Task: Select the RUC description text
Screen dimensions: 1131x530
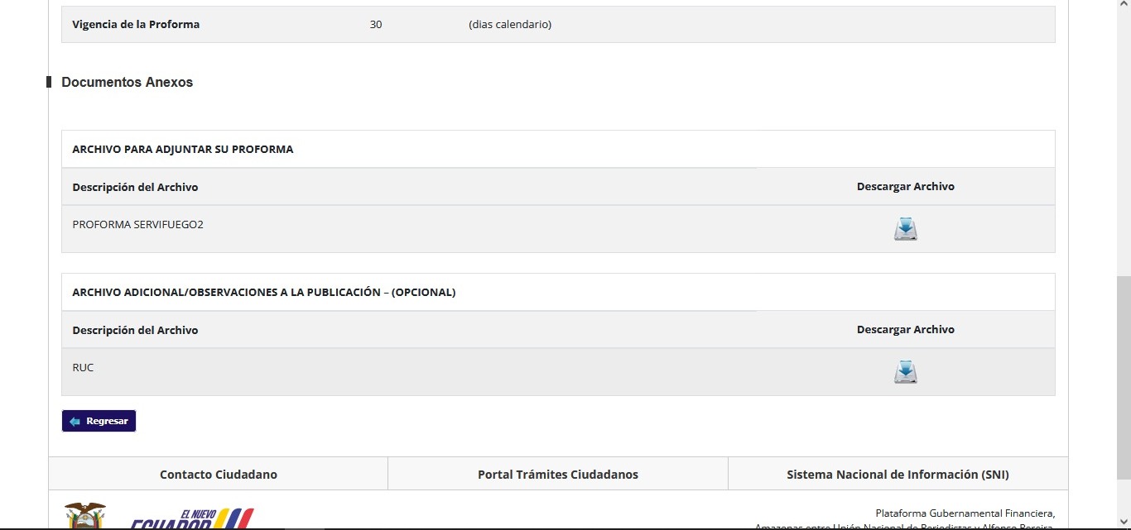Action: (x=83, y=367)
